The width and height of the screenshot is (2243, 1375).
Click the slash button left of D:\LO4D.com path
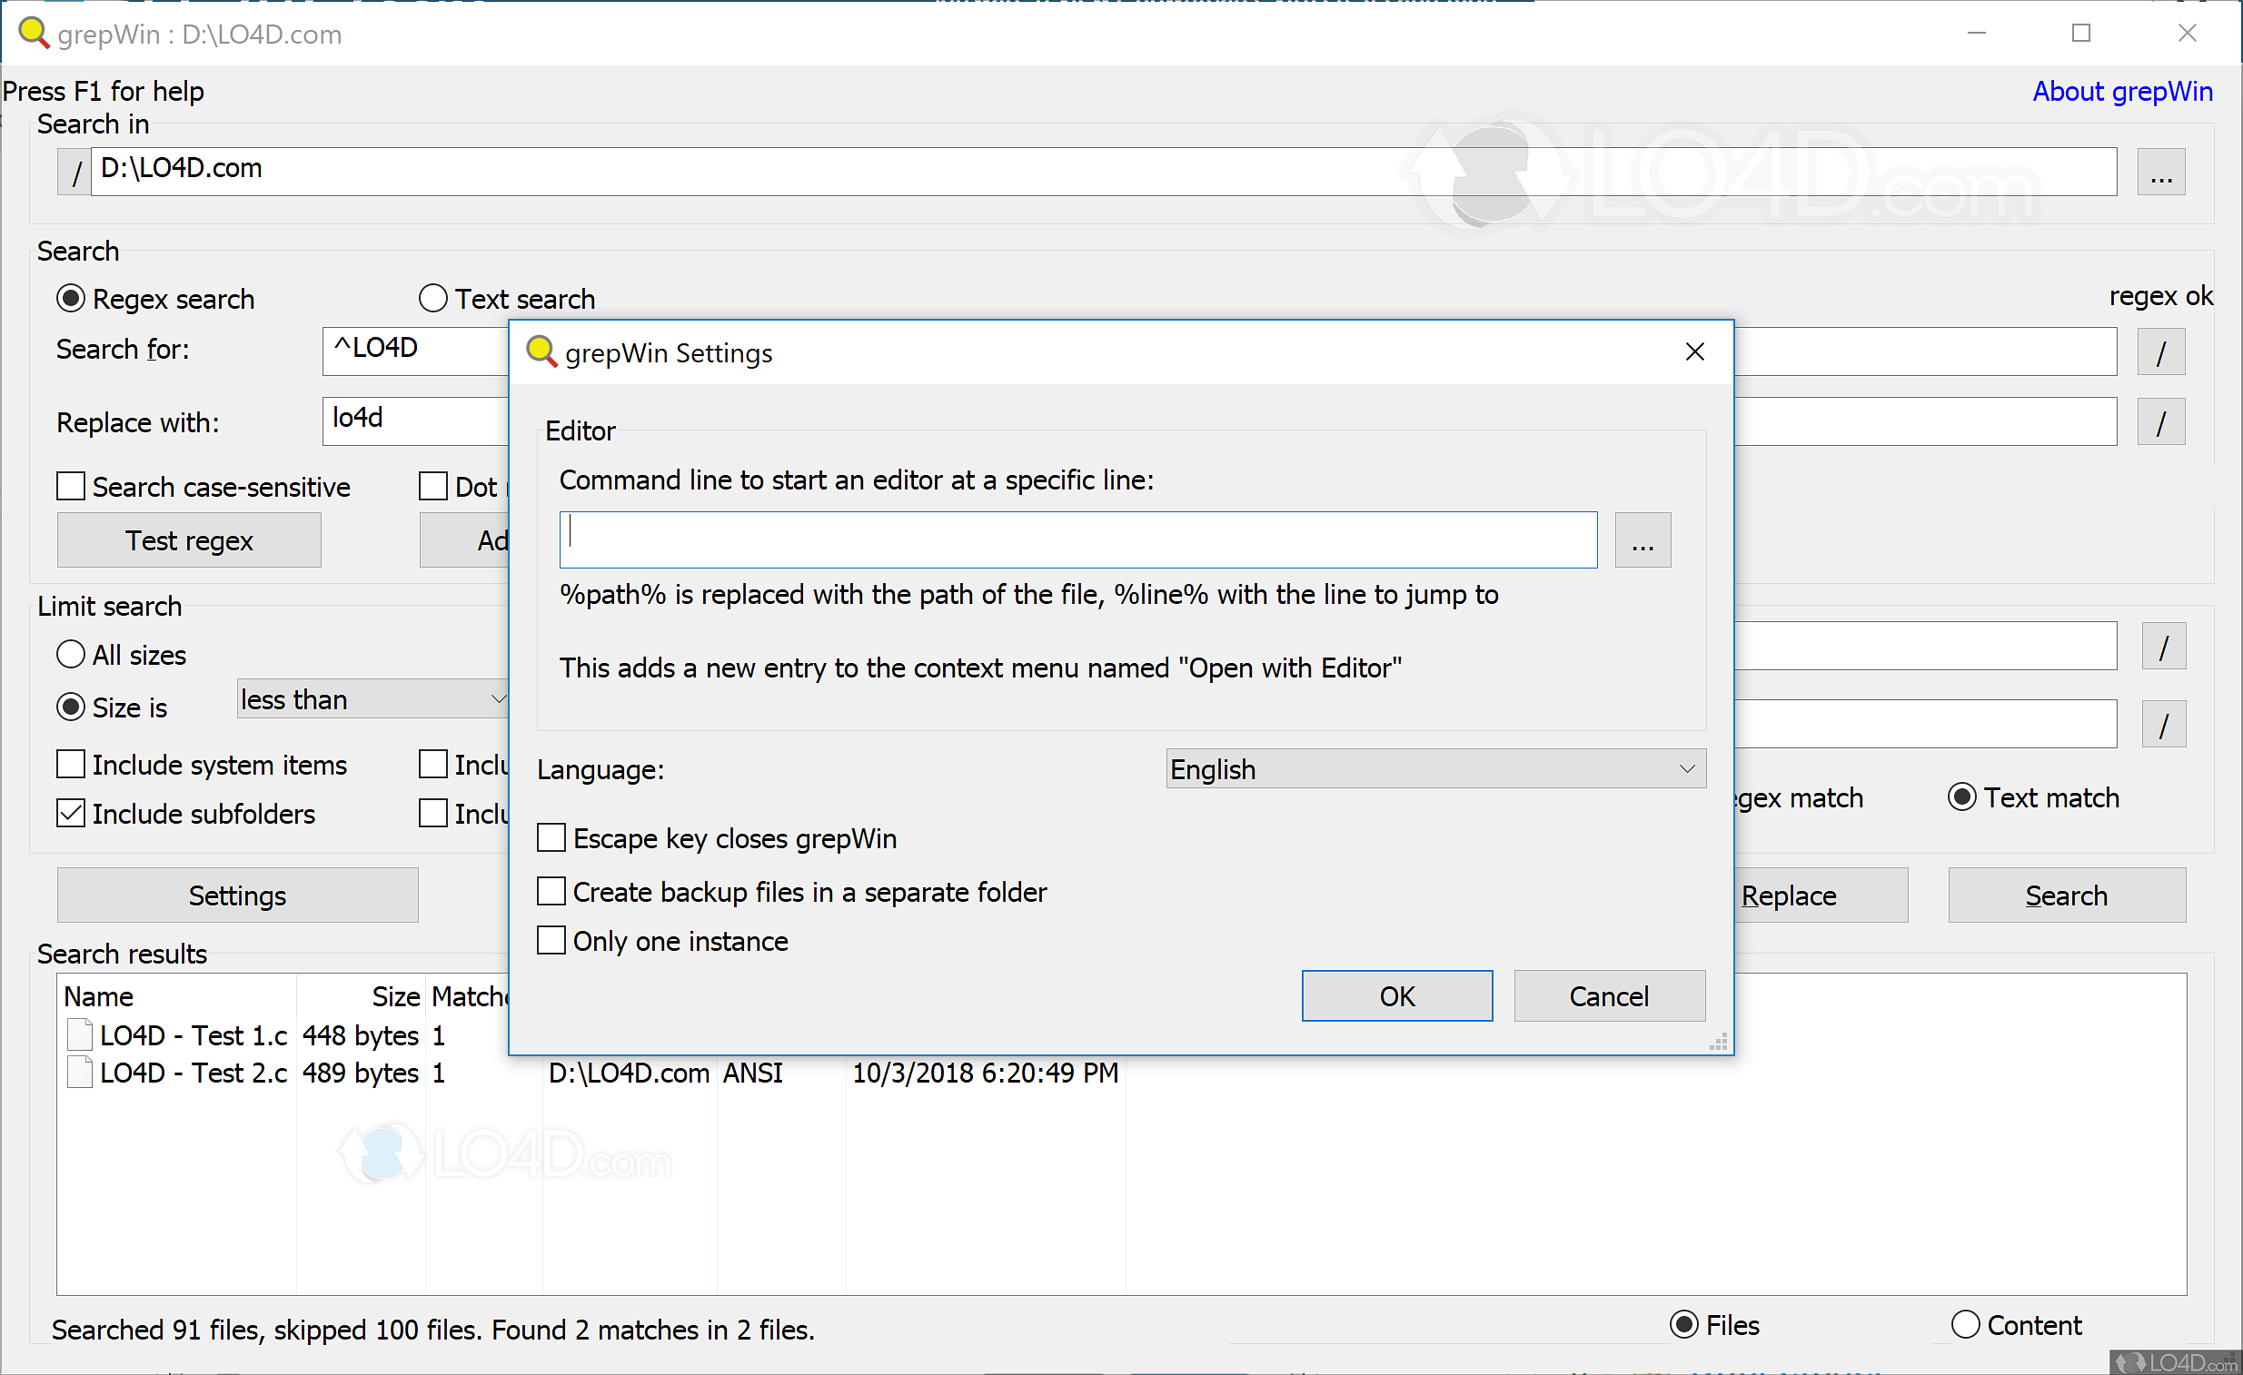(x=75, y=172)
